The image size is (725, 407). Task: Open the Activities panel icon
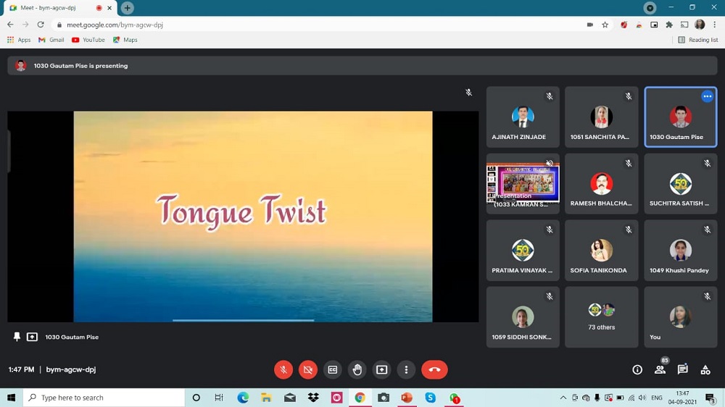tap(705, 369)
